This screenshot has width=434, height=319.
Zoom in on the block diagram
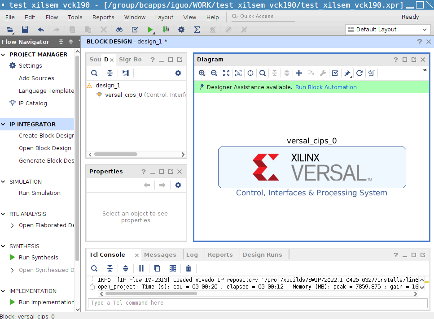tap(202, 73)
